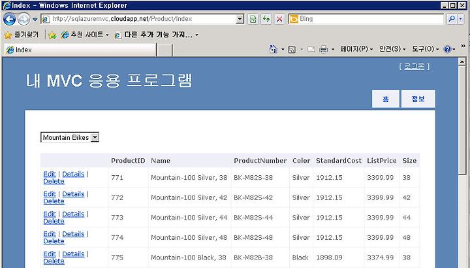
Task: Open the 정보 navigation tab
Action: (418, 99)
